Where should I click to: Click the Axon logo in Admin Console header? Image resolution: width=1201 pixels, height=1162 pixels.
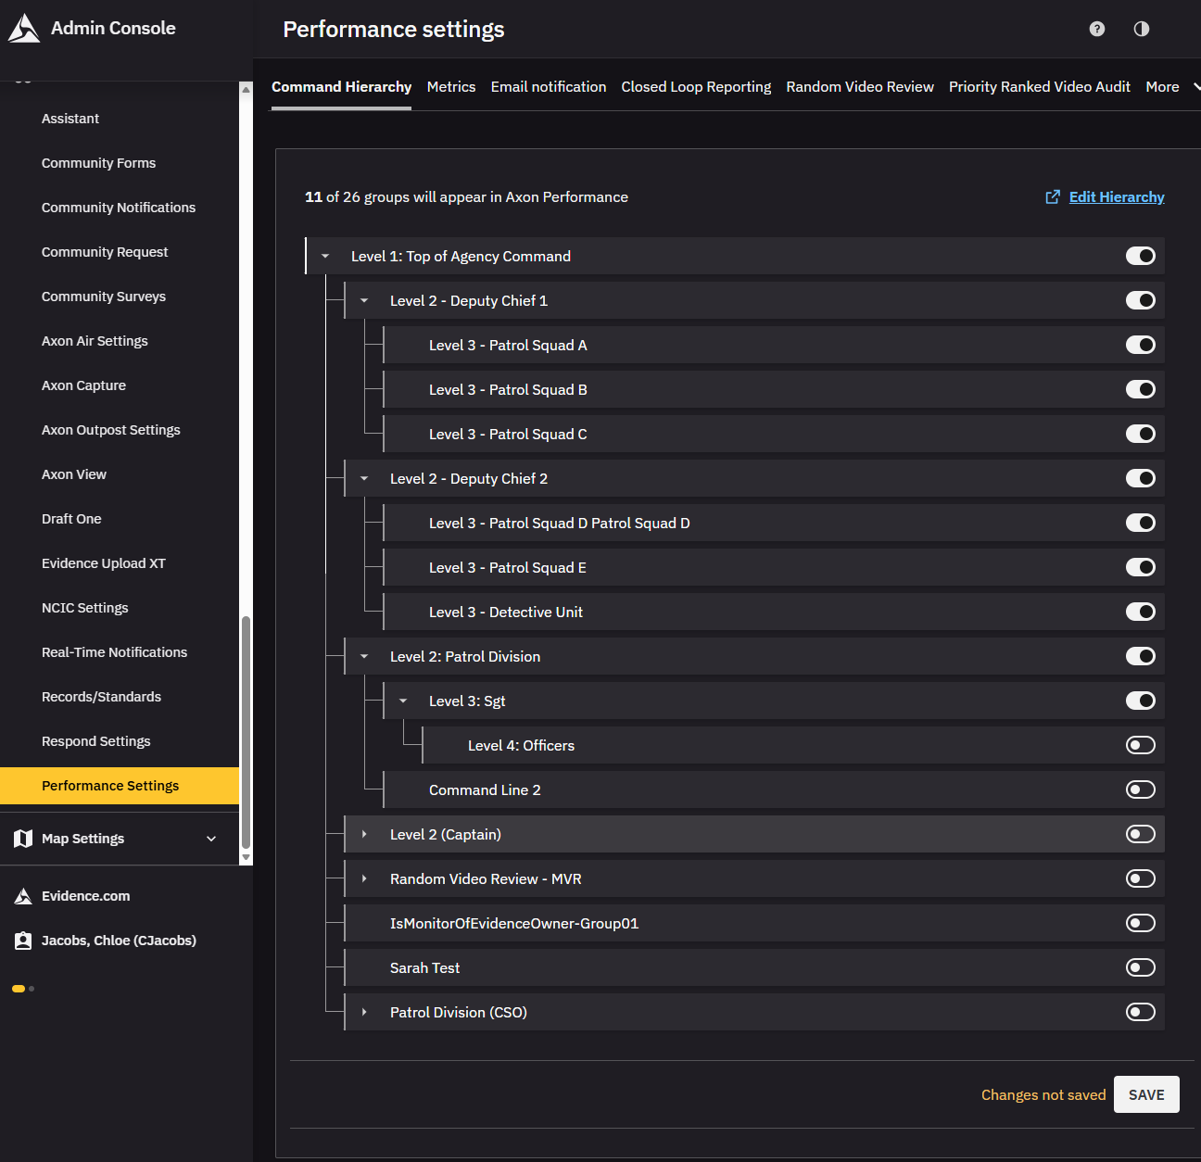pyautogui.click(x=24, y=29)
